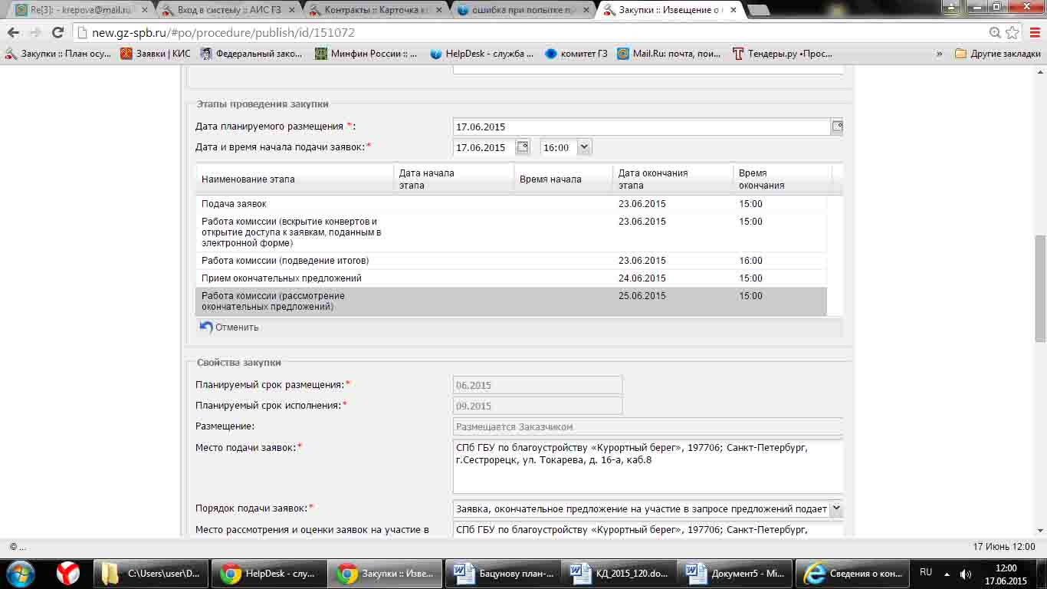Image resolution: width=1047 pixels, height=589 pixels.
Task: Select the Подача заявок stage row
Action: tap(511, 204)
